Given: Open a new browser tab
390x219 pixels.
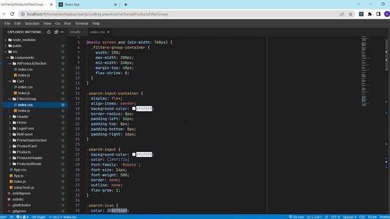Looking at the screenshot, I should [x=126, y=4].
